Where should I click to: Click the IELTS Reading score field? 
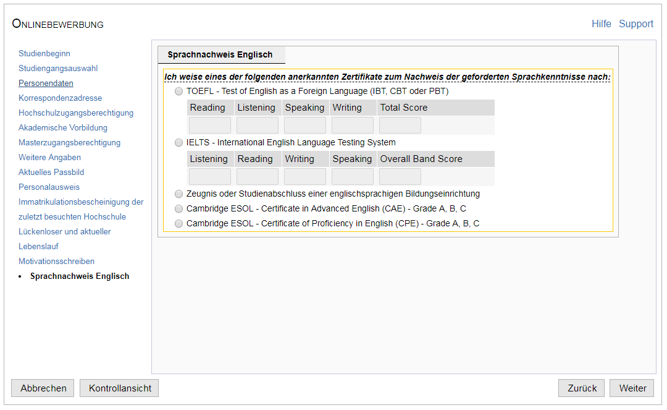(258, 177)
